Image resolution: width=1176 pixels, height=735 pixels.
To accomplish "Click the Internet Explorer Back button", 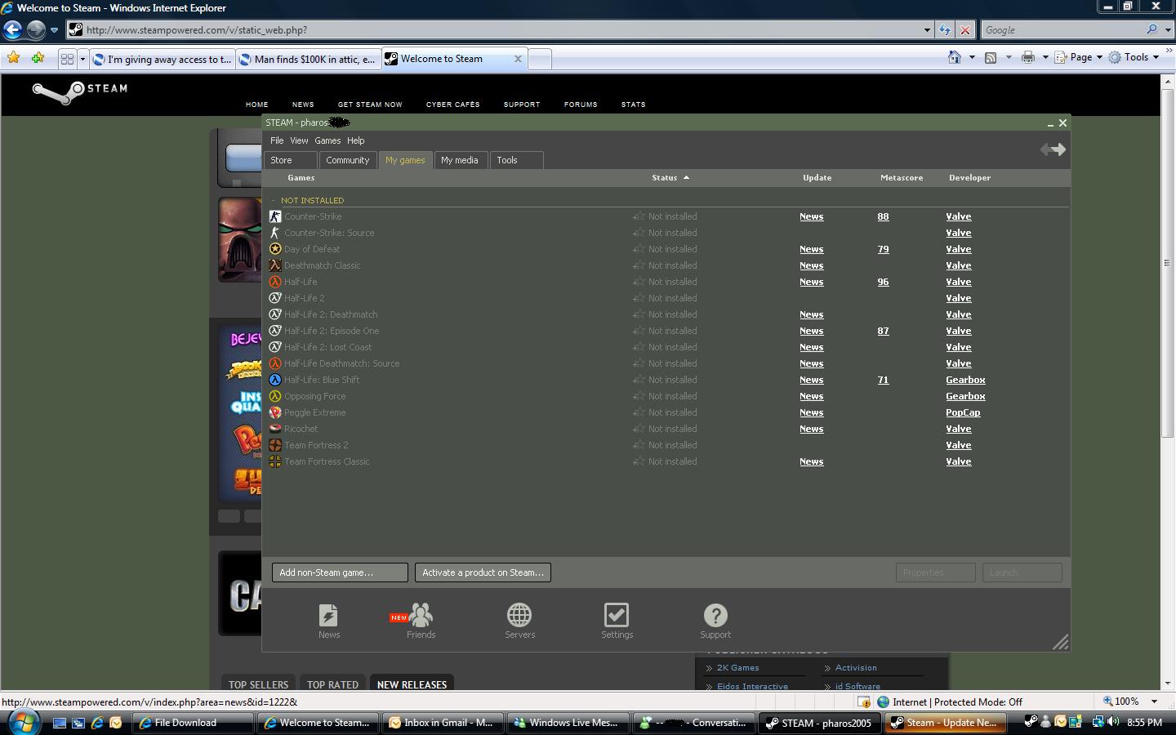I will pyautogui.click(x=12, y=30).
